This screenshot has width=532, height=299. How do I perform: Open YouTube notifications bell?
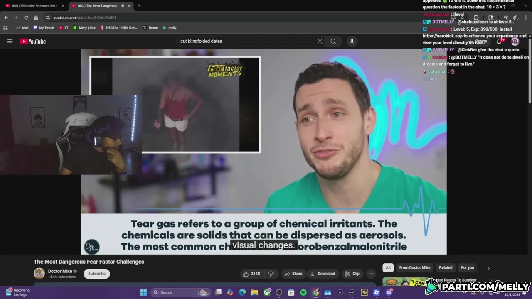[499, 41]
